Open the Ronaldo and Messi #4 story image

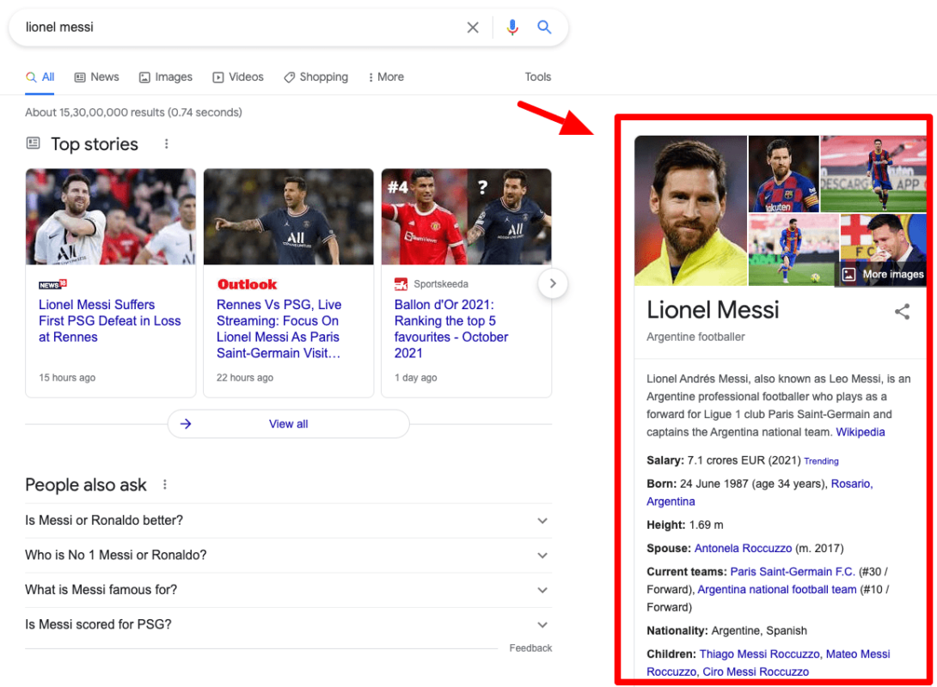click(x=466, y=216)
